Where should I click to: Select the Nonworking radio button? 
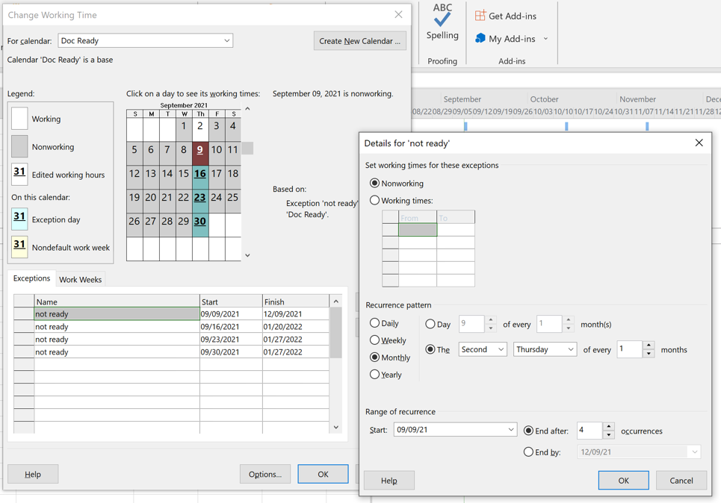(374, 184)
